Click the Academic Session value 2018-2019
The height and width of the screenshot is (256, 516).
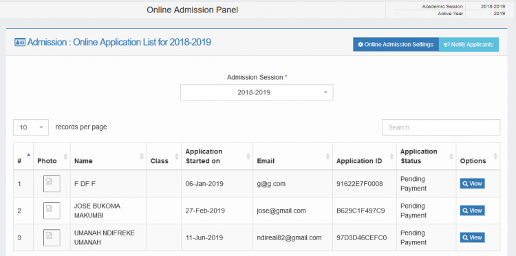click(x=493, y=6)
